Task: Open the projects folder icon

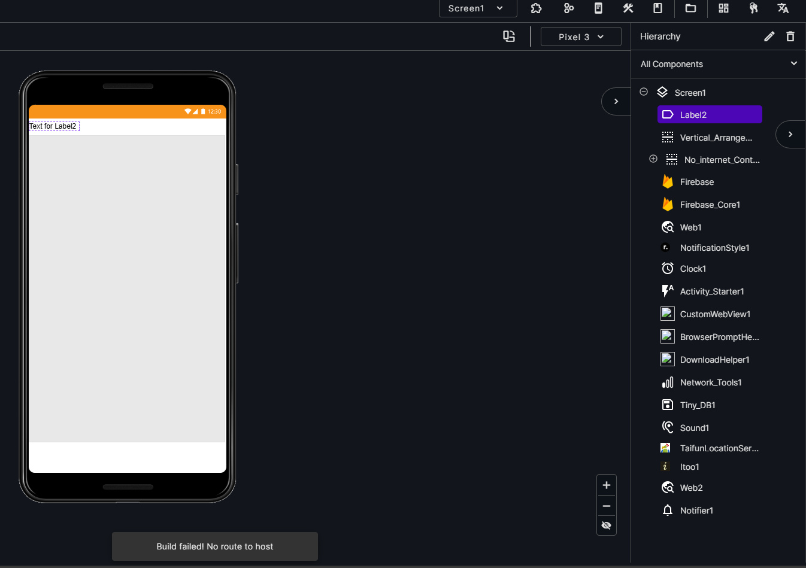Action: [x=690, y=8]
